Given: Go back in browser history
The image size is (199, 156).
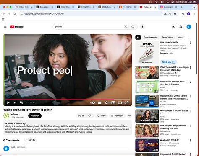Looking at the screenshot, I should click(x=3, y=14).
